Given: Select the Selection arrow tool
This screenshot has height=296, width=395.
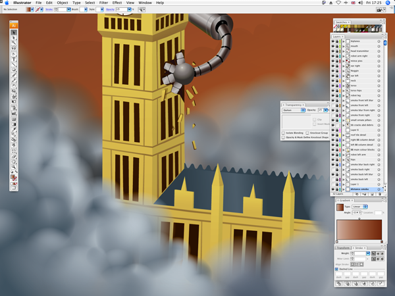Looking at the screenshot, I should click(14, 32).
